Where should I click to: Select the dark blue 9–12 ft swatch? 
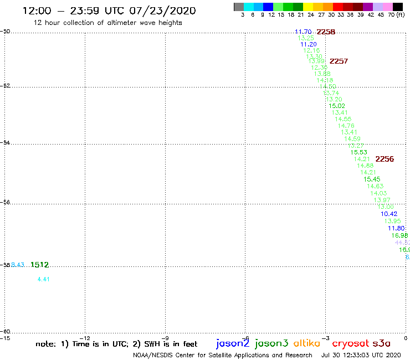click(268, 7)
